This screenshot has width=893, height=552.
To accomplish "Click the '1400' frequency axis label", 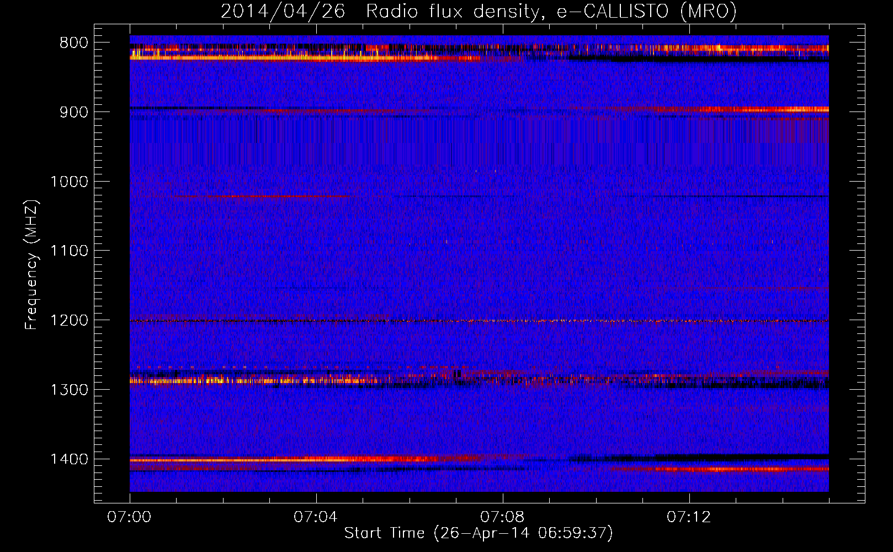I will [x=69, y=459].
